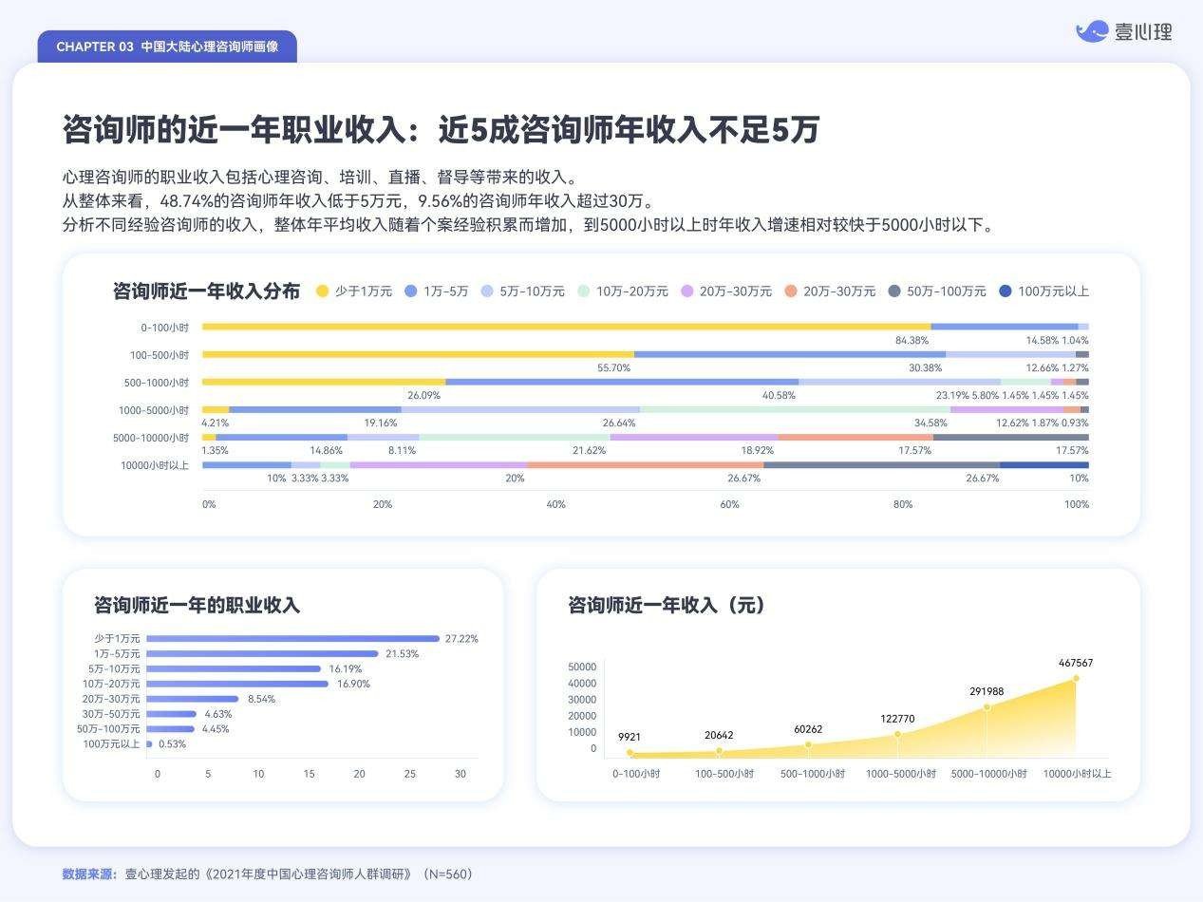
Task: Click the 34.58% value label
Action: point(930,423)
